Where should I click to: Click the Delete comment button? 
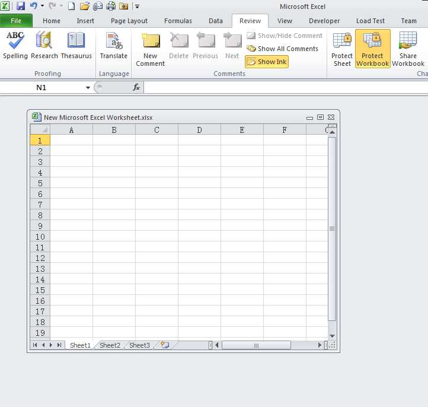tap(179, 45)
